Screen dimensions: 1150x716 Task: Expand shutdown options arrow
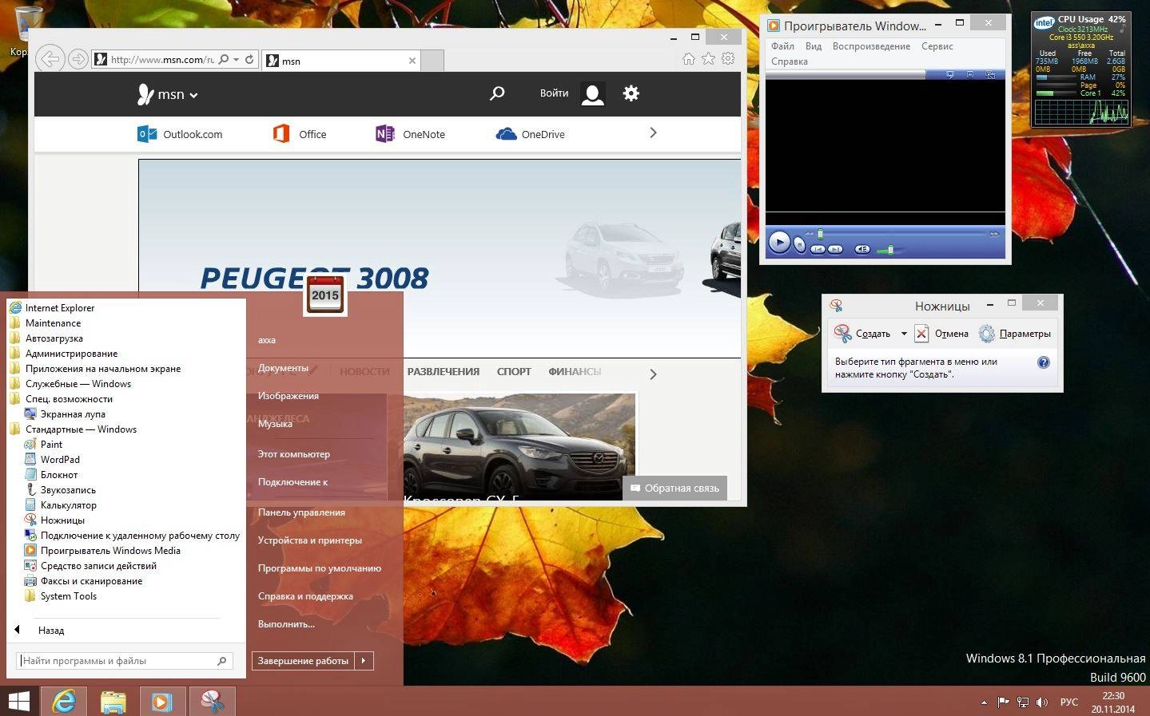click(364, 661)
